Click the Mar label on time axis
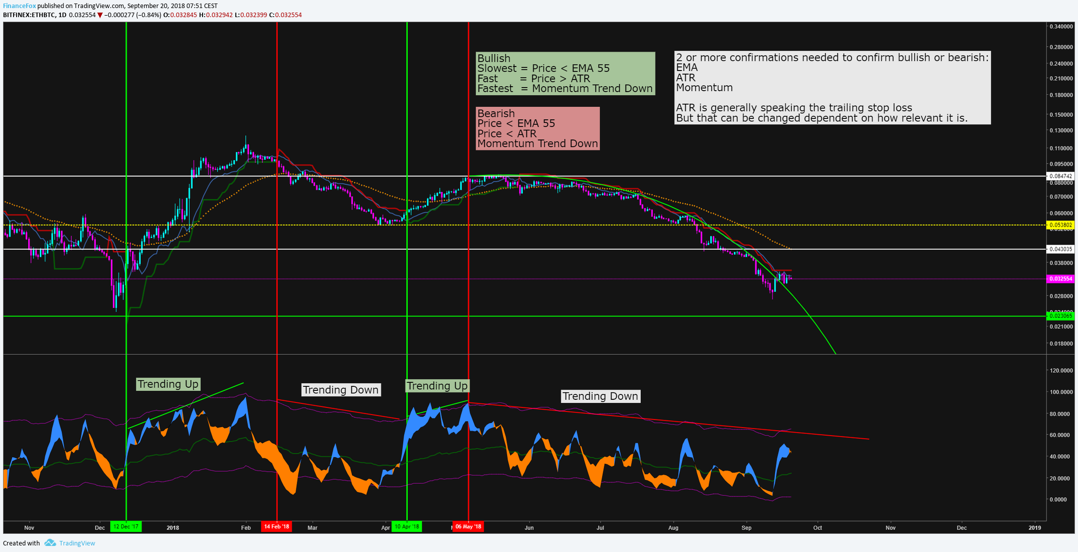 [x=312, y=528]
